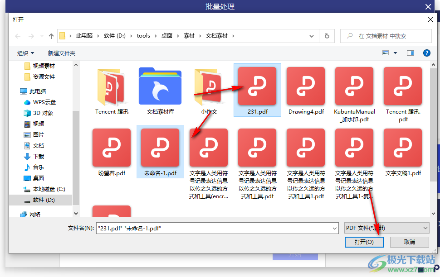Go up one folder level arrow
Screen dimensions: 440x277
coord(51,36)
